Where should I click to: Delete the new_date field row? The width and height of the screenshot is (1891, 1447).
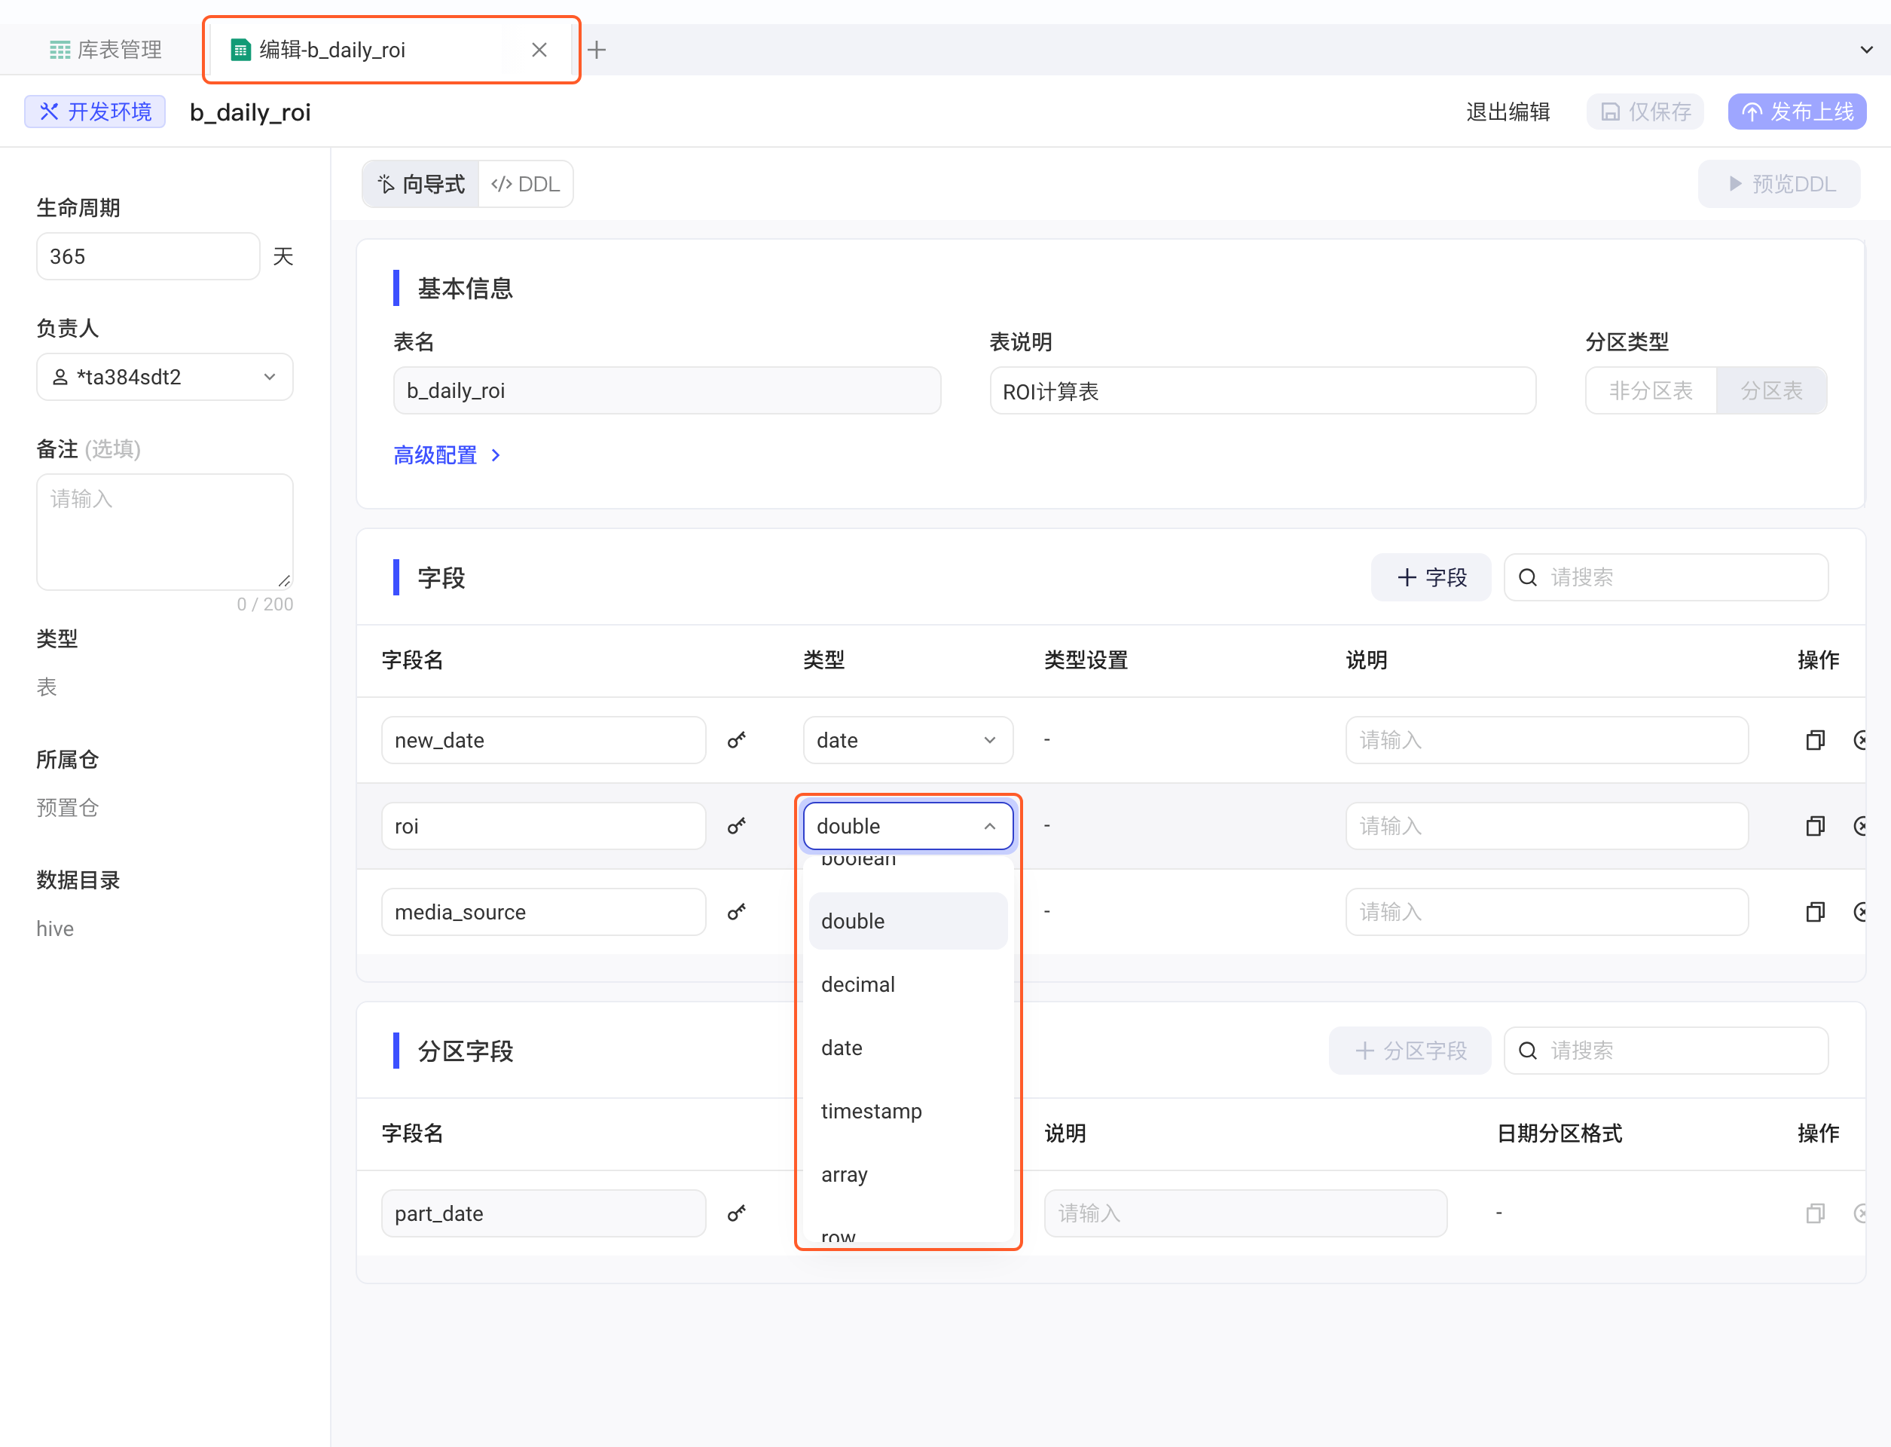(1861, 740)
